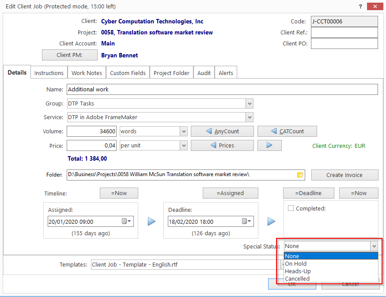386x297 pixels.
Task: Click the blue arrow after Assigned box
Action: pyautogui.click(x=151, y=222)
